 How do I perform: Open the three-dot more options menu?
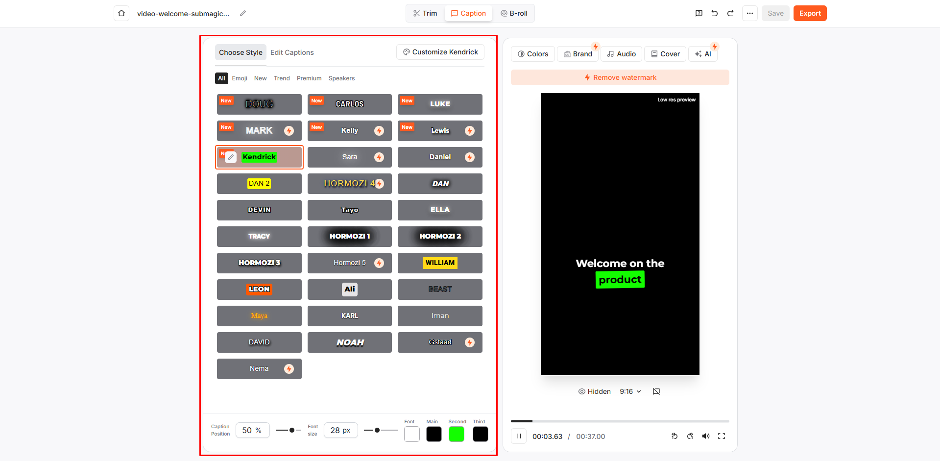pos(749,13)
